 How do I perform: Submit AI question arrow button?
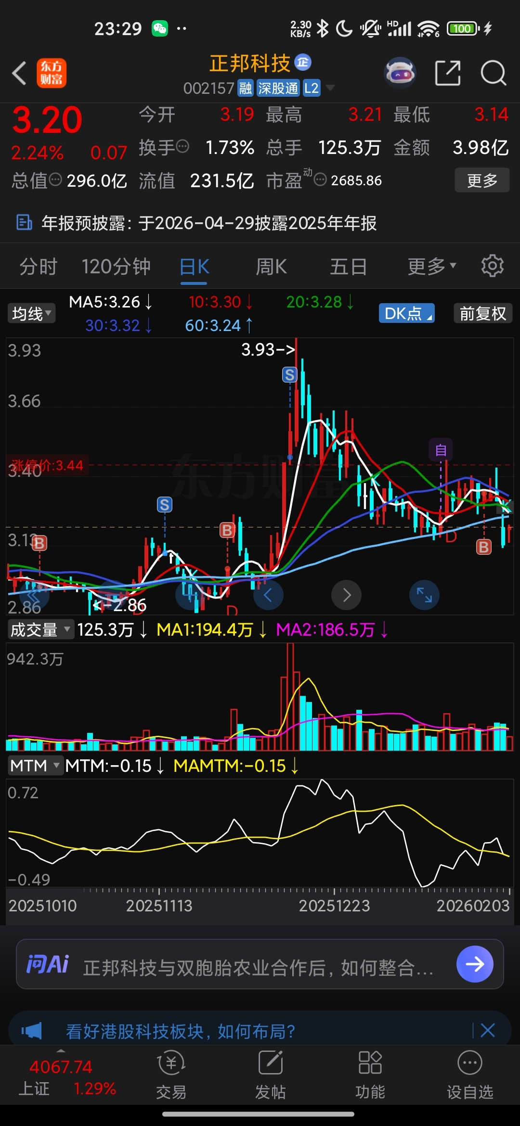475,964
